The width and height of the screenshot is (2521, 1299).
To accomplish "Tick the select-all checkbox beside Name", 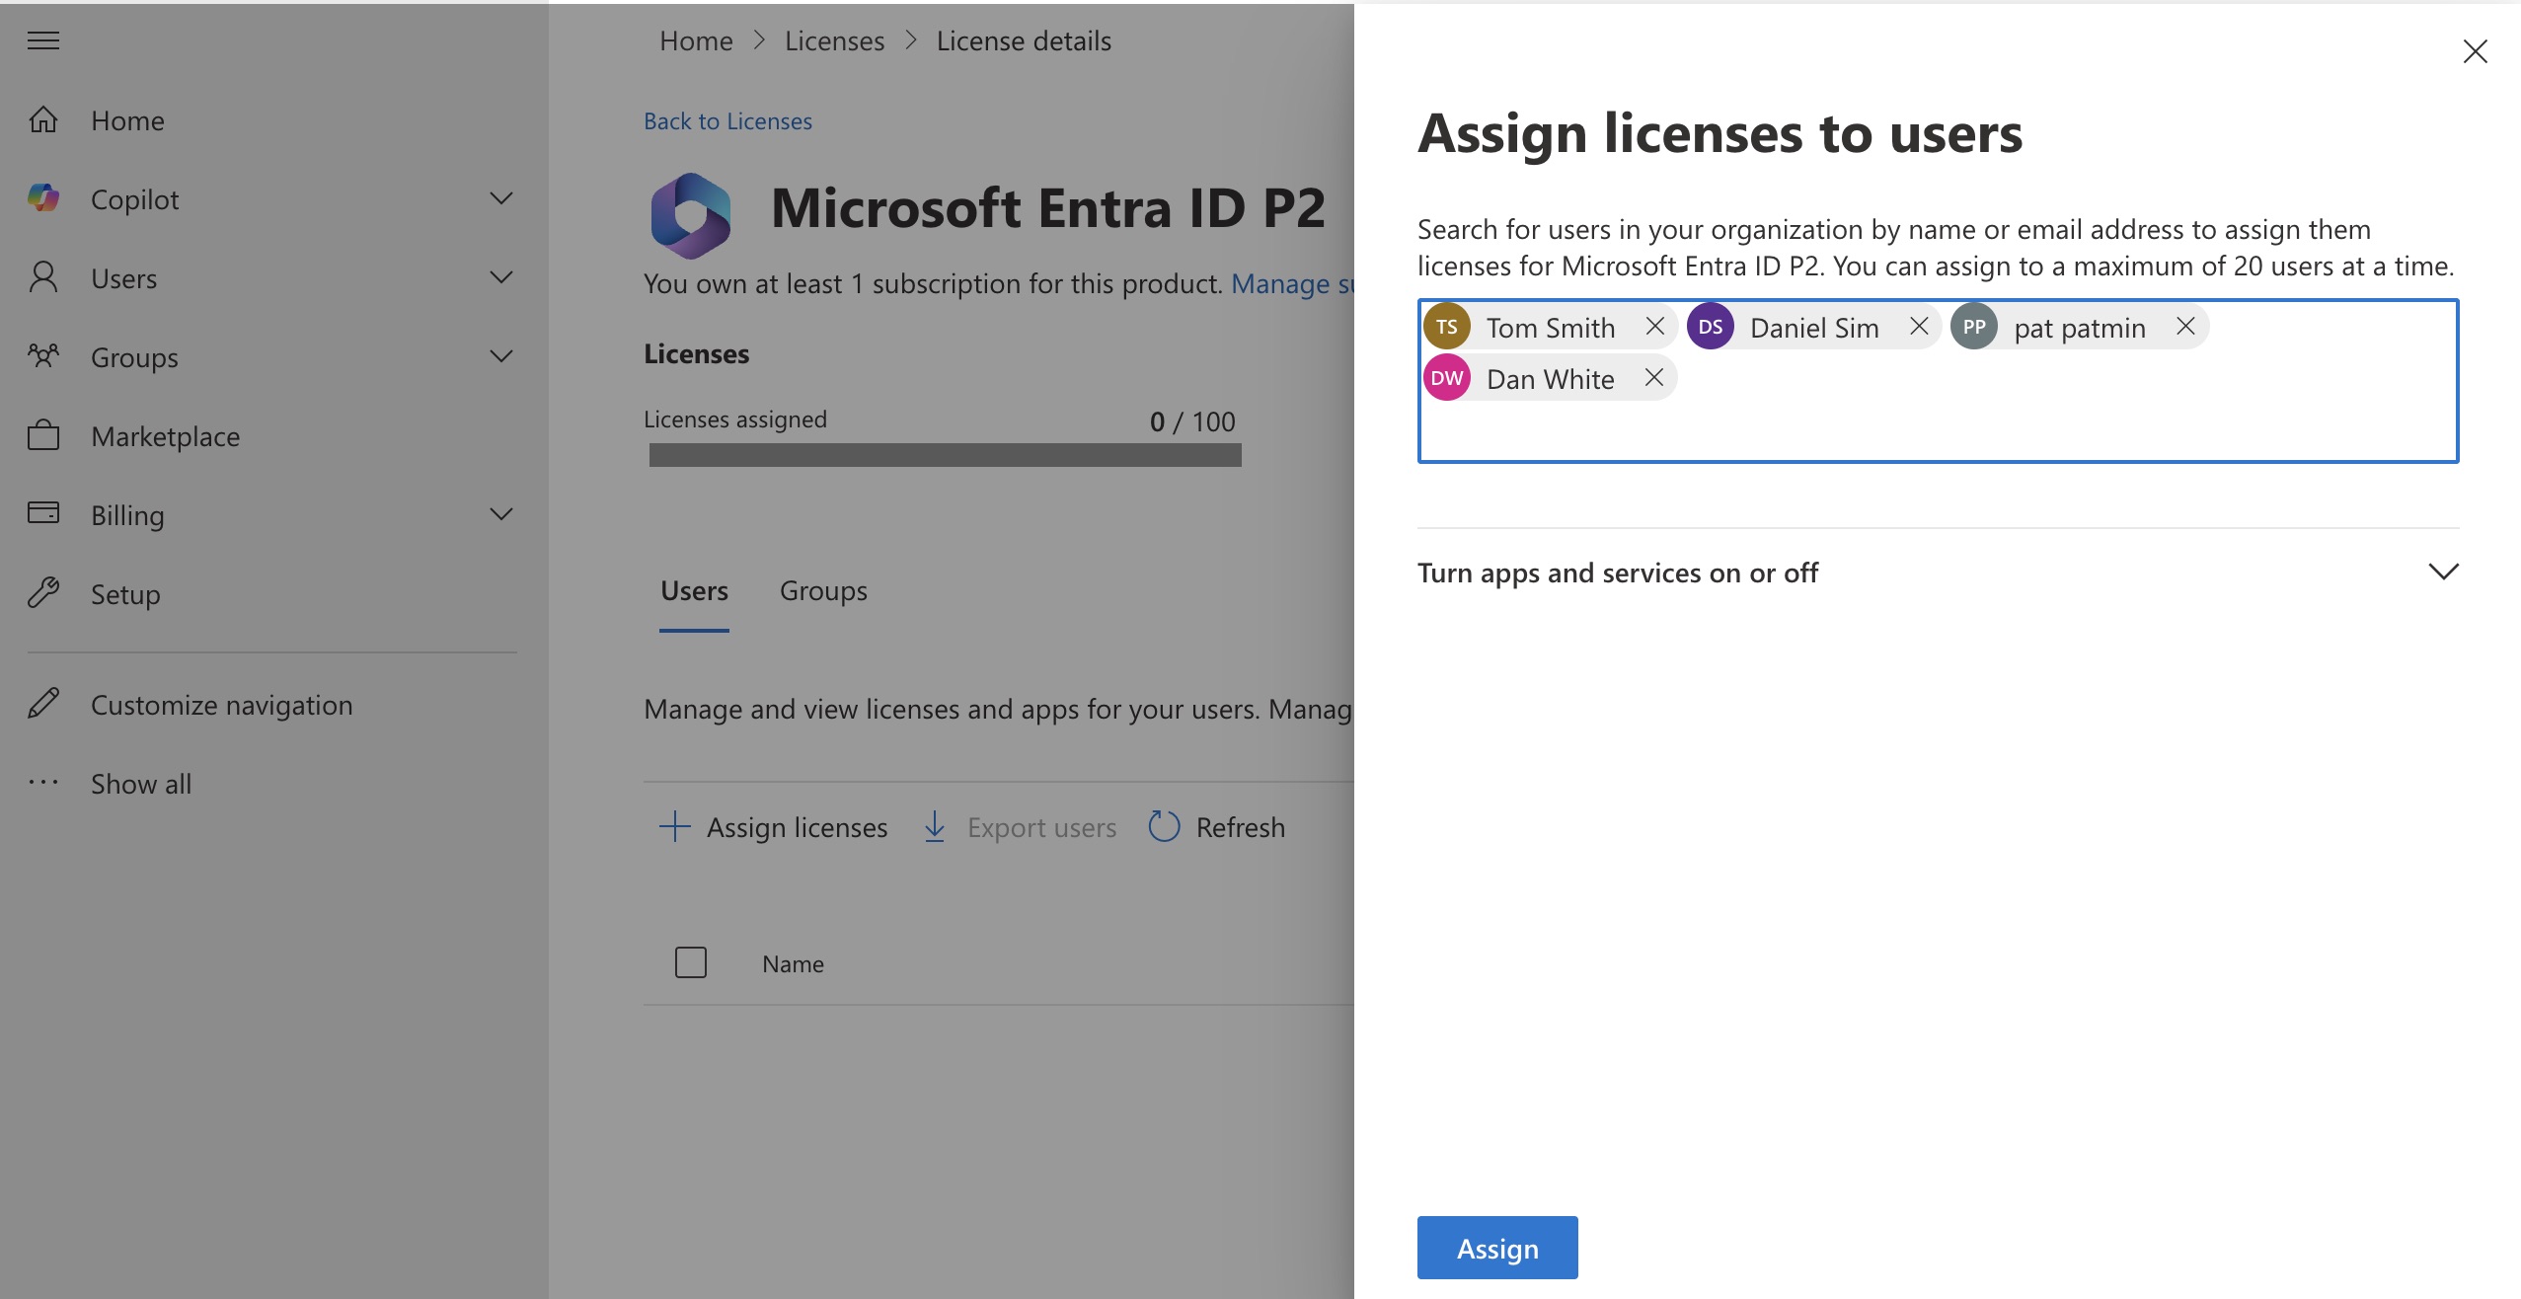I will (691, 962).
